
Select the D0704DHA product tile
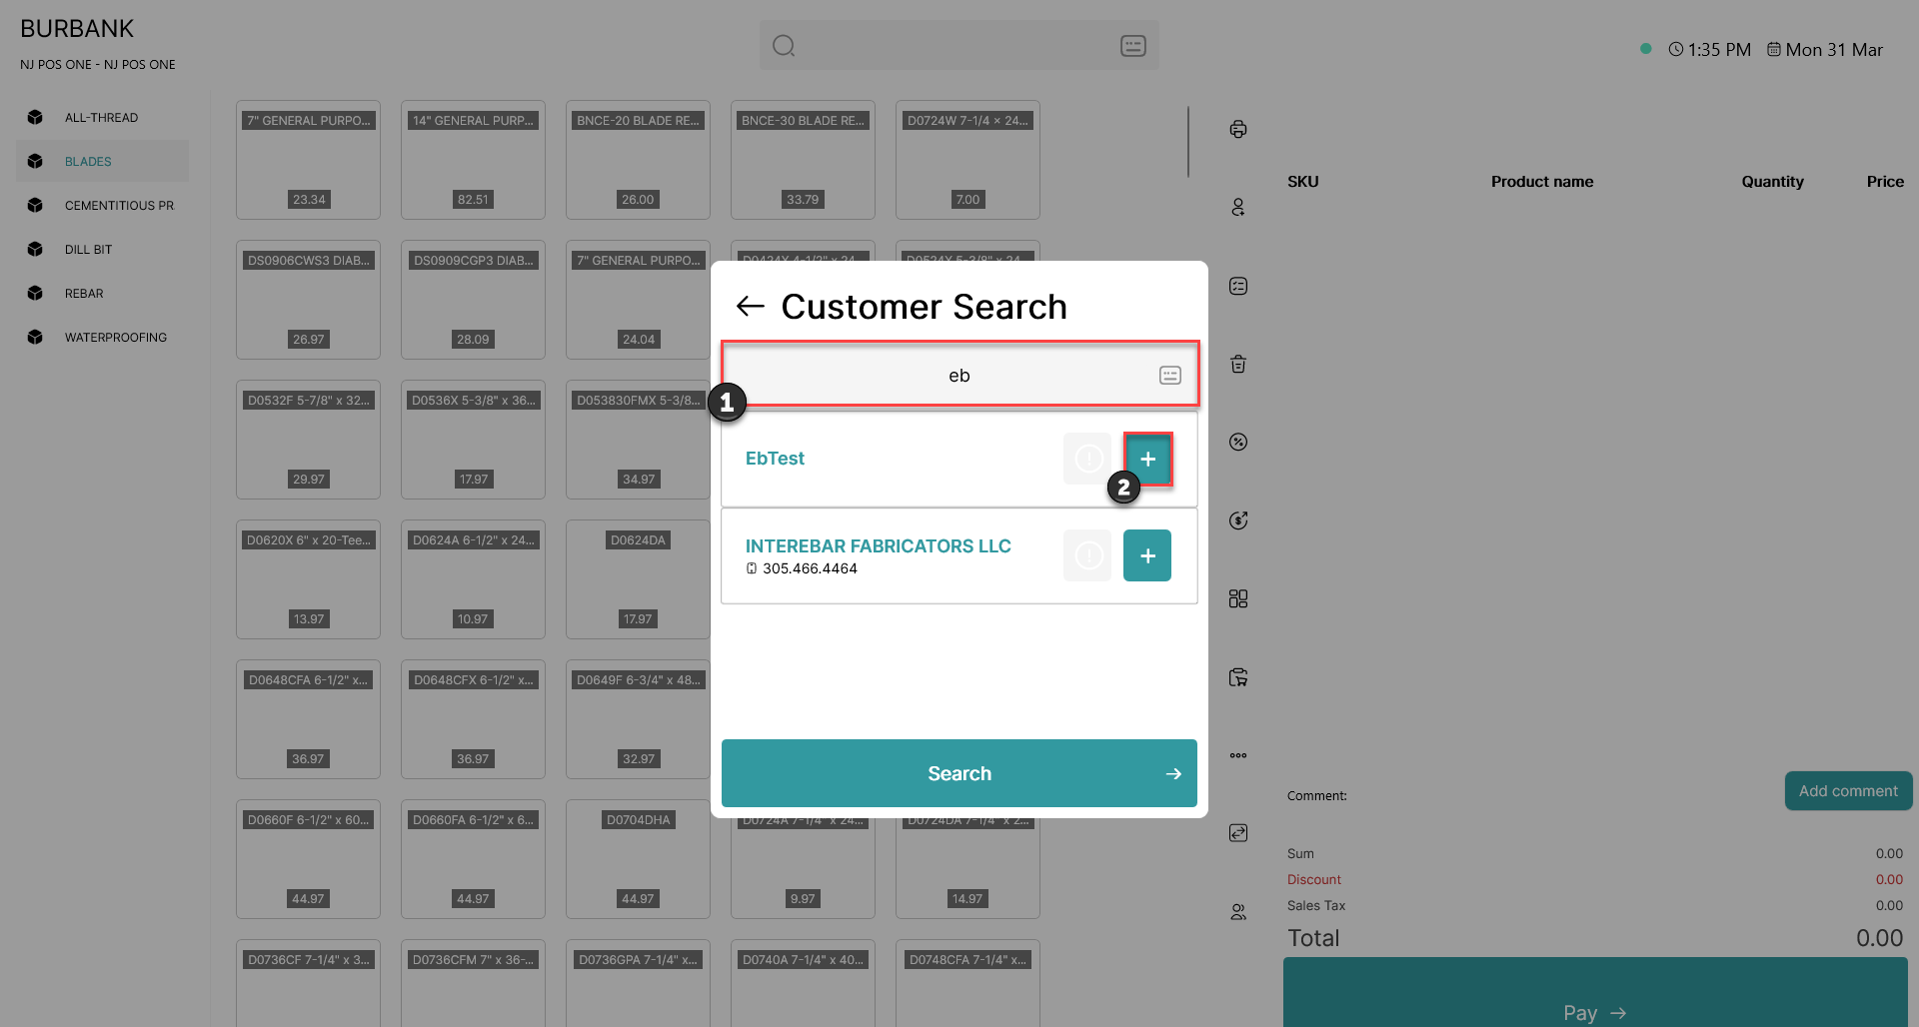click(638, 859)
